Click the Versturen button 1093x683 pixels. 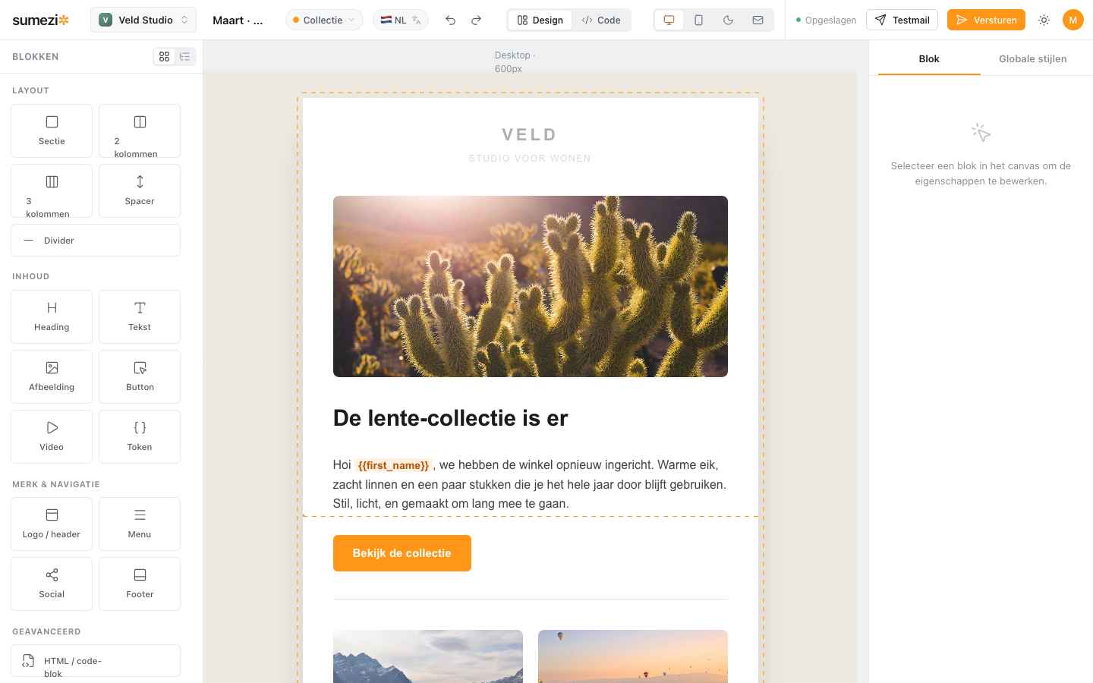(x=986, y=20)
